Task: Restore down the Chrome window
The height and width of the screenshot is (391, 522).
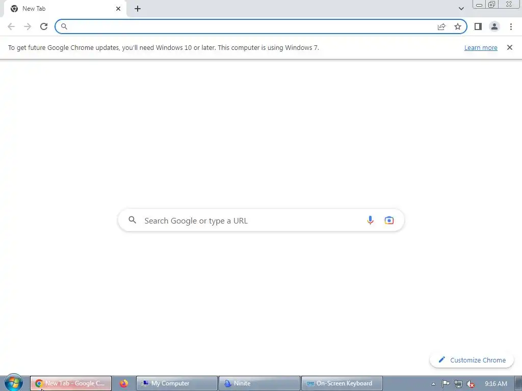Action: point(491,5)
